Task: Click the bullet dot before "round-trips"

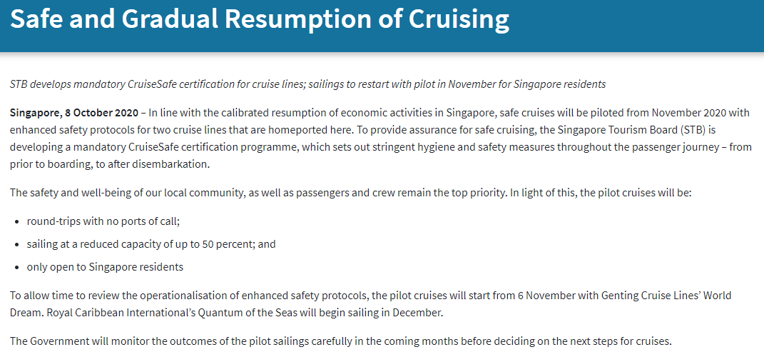Action: [16, 221]
